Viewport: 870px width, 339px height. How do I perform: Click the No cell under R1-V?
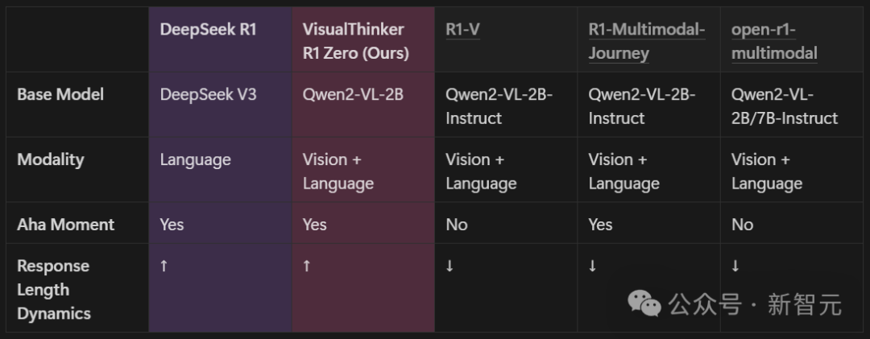[x=457, y=225]
